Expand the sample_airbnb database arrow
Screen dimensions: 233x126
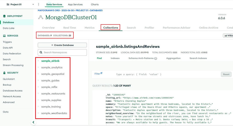pos(38,61)
